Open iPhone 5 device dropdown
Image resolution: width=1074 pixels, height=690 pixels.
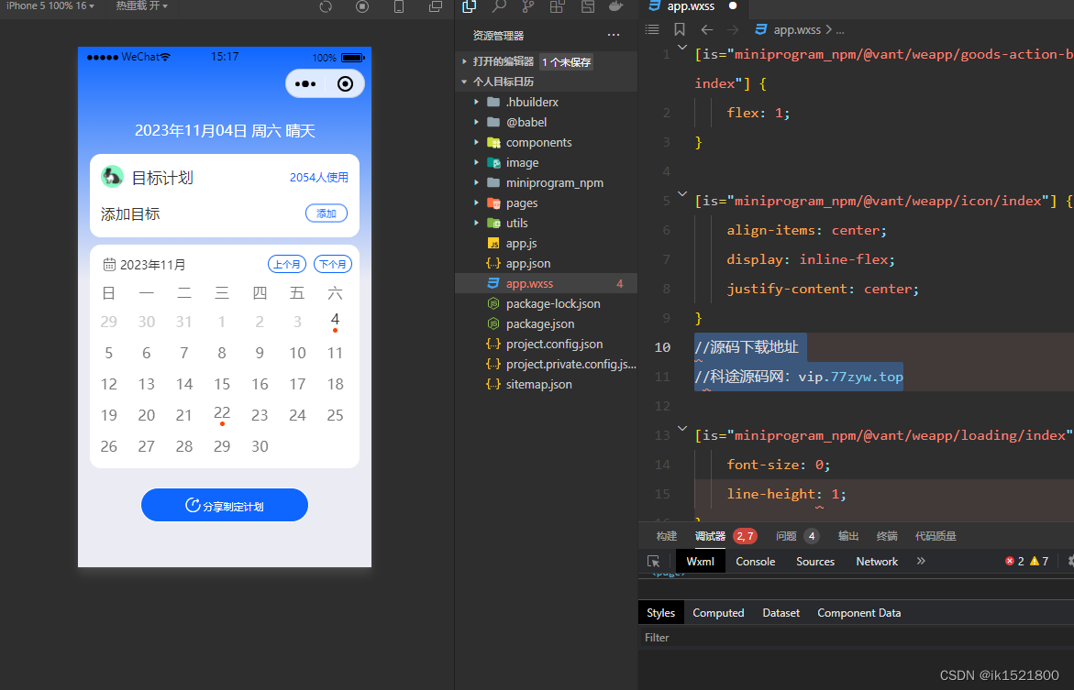pos(50,5)
